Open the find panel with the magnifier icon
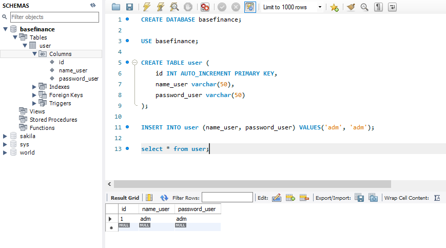 click(x=364, y=7)
